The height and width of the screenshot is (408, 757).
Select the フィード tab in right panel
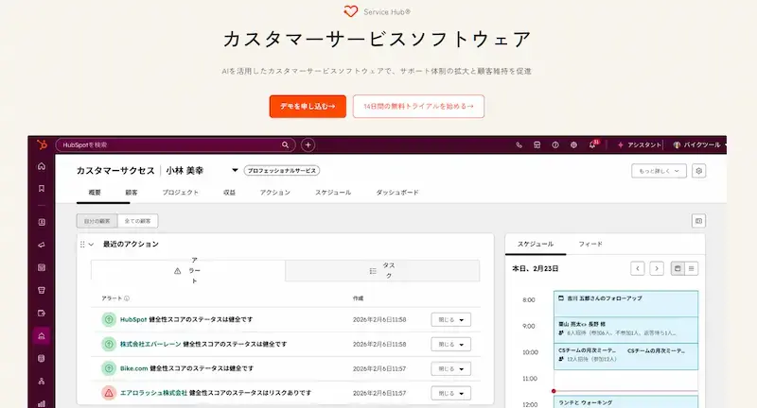click(x=590, y=245)
